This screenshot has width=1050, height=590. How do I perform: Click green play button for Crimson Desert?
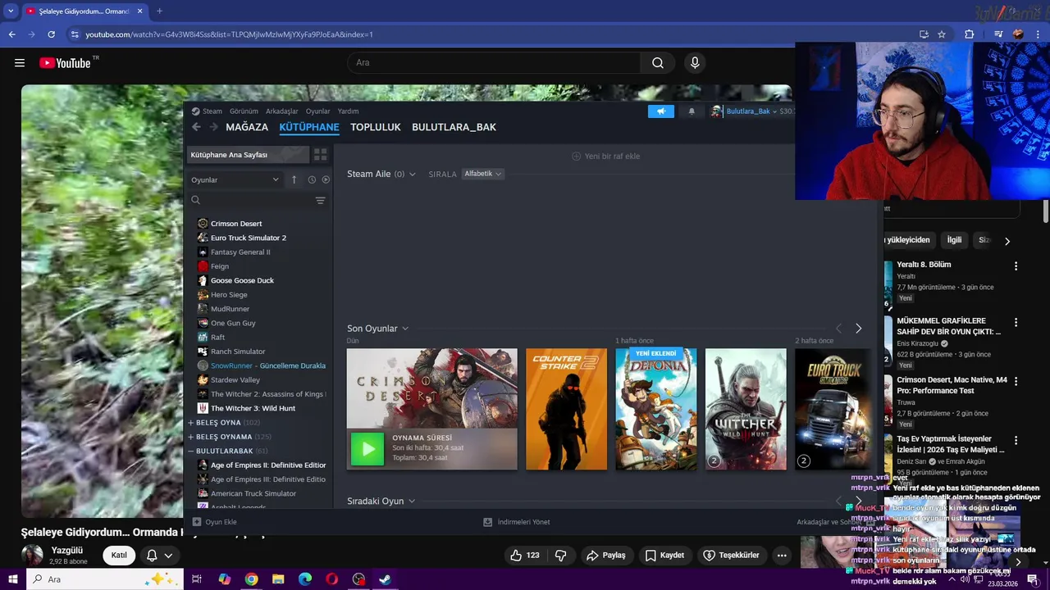367,448
